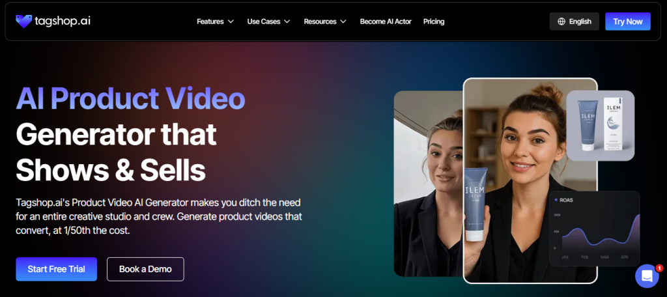Click the tagshop.ai wordmark
The width and height of the screenshot is (667, 297).
click(x=63, y=21)
